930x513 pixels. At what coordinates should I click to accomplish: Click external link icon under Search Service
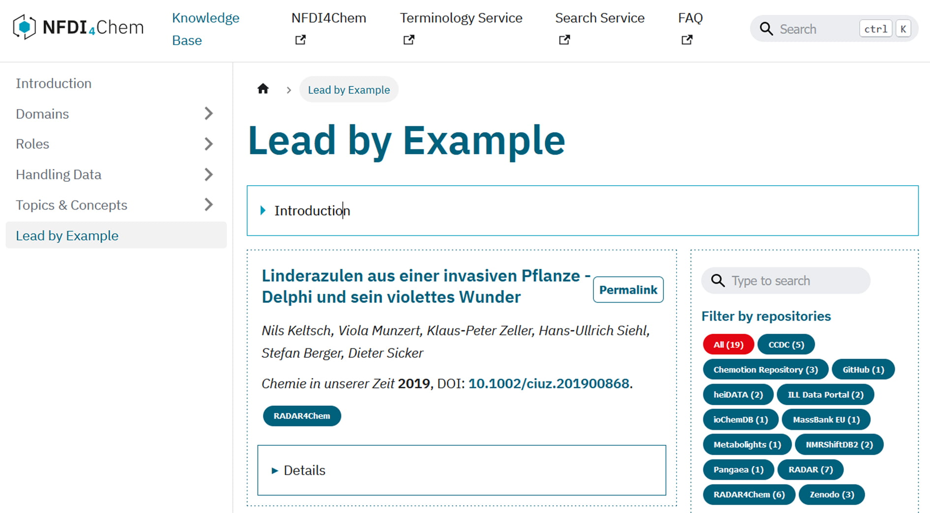coord(564,40)
